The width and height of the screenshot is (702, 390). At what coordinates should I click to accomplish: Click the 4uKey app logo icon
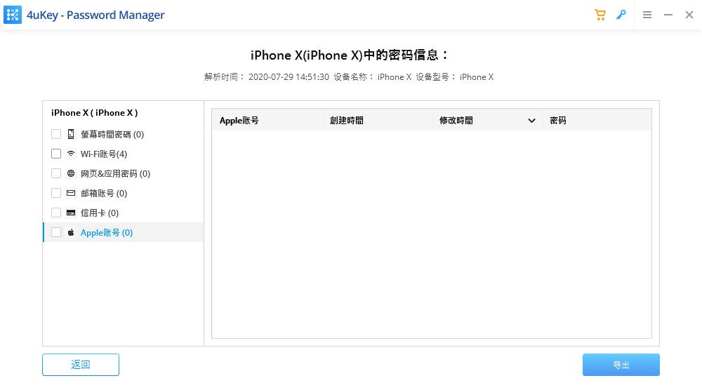13,15
